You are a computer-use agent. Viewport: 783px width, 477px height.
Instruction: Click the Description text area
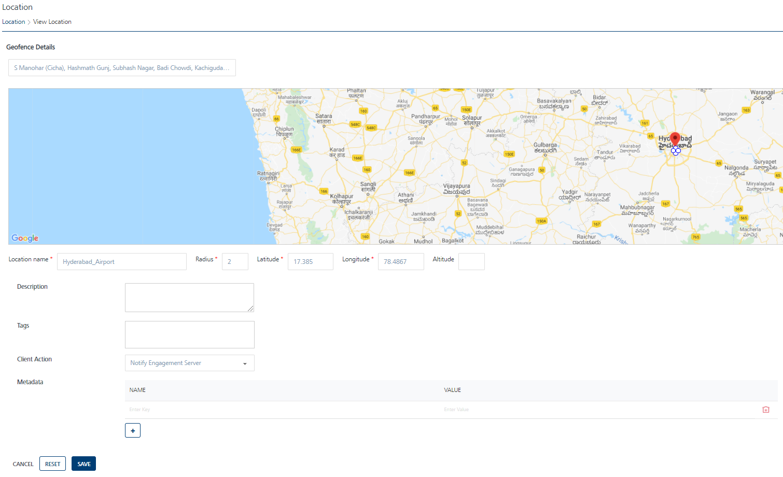(189, 298)
